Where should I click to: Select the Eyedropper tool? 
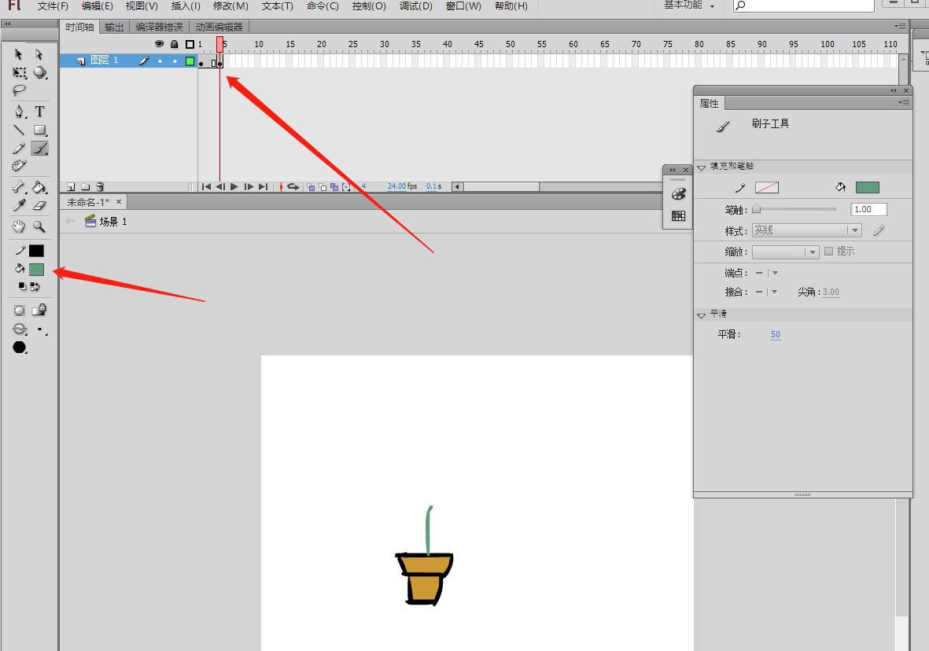(19, 205)
